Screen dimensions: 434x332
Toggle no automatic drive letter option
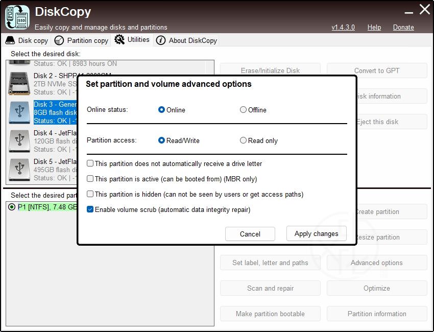tap(90, 163)
